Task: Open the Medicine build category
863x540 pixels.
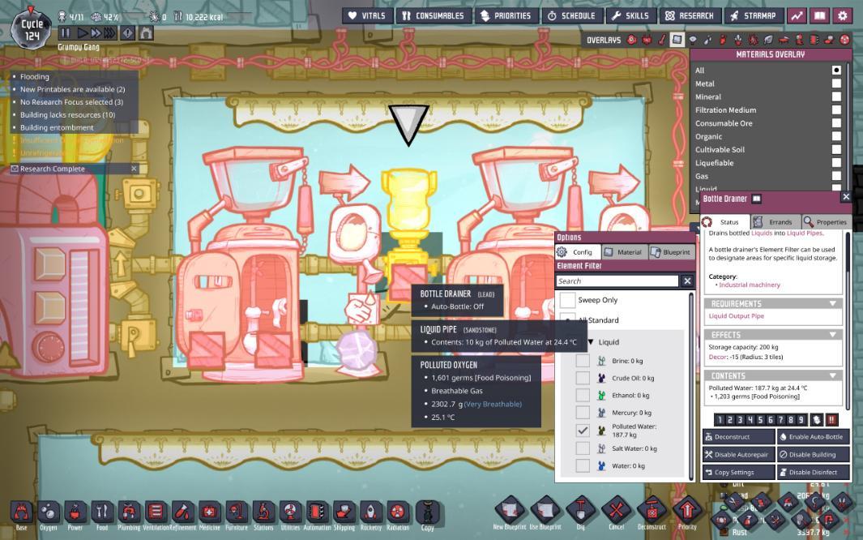Action: click(x=209, y=512)
